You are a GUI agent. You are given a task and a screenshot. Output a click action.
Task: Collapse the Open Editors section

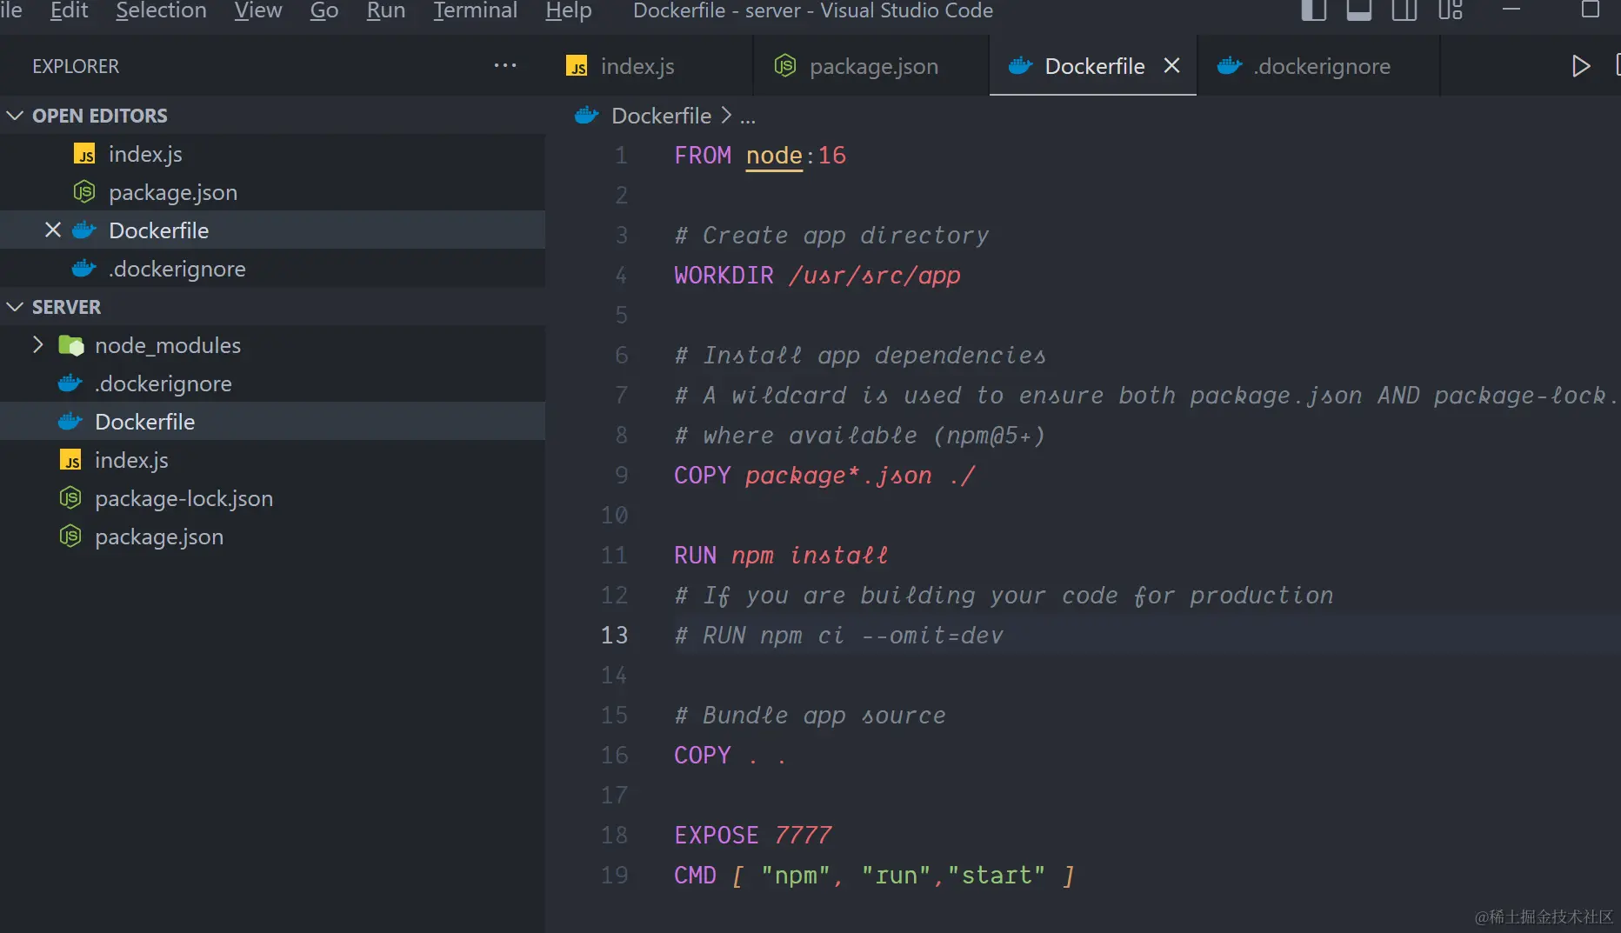coord(15,116)
